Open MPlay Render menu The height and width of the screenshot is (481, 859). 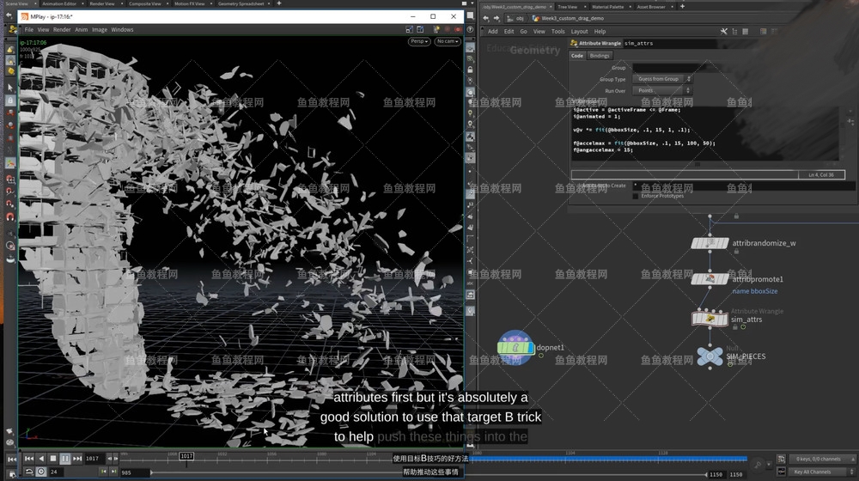62,29
